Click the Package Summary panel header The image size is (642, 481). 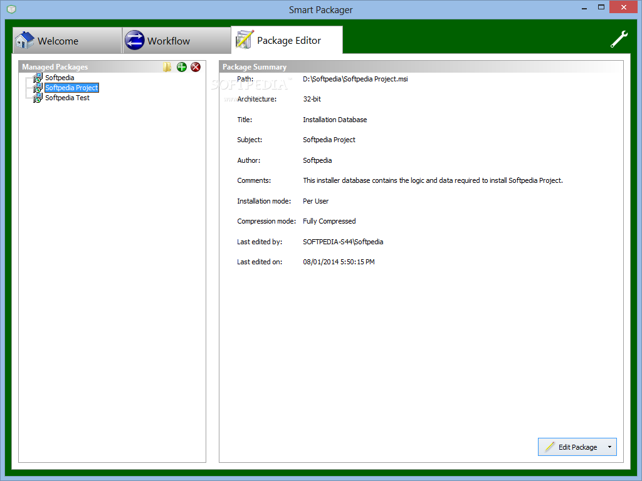(x=421, y=66)
